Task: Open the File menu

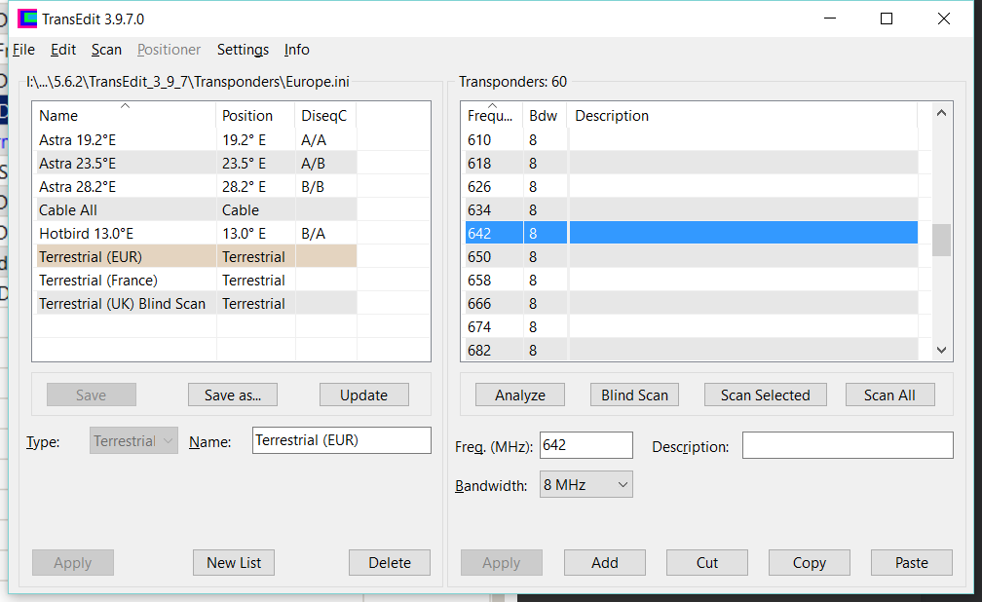Action: point(23,50)
